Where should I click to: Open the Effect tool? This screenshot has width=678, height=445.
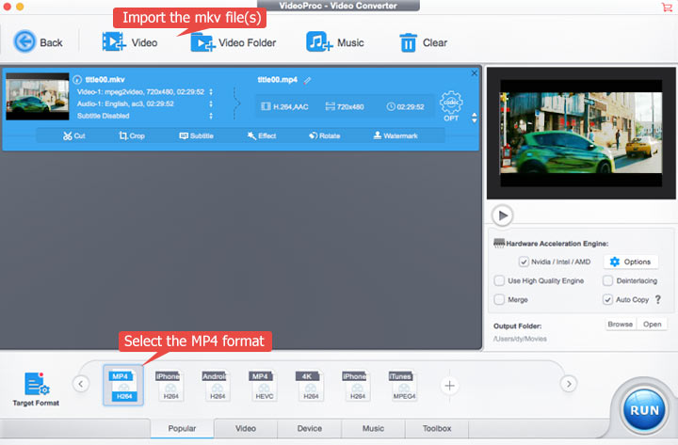pyautogui.click(x=262, y=135)
